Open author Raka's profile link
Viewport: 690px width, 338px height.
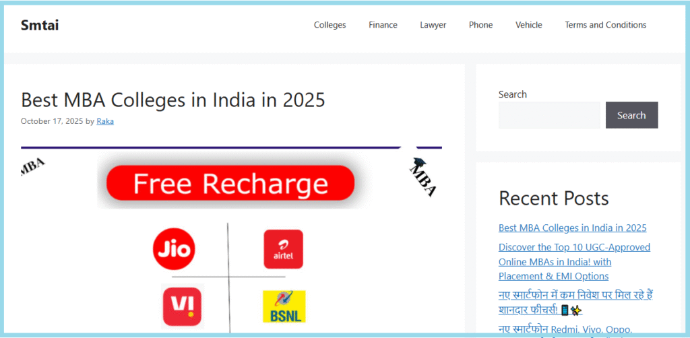click(105, 121)
